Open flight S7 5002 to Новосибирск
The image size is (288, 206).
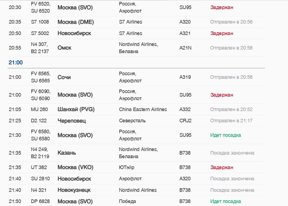[x=40, y=33]
